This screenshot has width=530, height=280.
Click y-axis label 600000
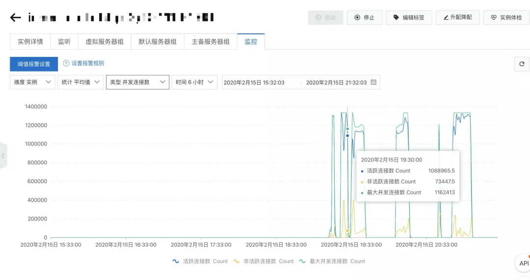(x=37, y=182)
